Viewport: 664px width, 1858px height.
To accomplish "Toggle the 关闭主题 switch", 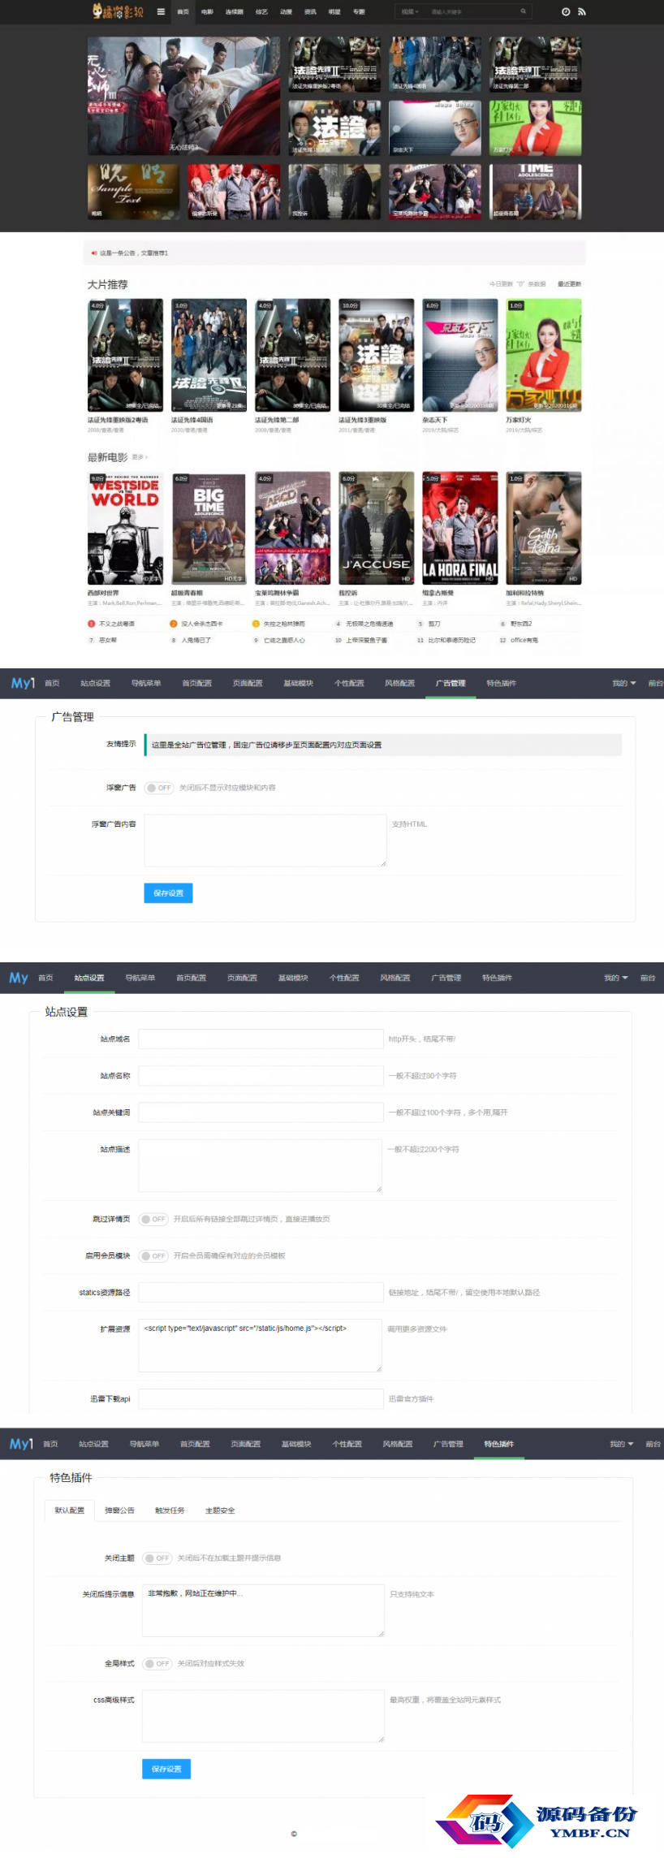I will tap(157, 1558).
